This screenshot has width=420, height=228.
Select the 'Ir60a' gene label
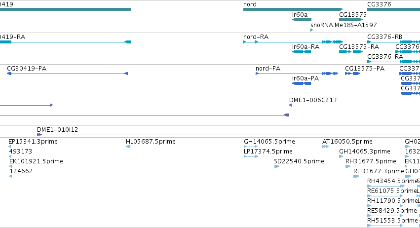[x=300, y=15]
